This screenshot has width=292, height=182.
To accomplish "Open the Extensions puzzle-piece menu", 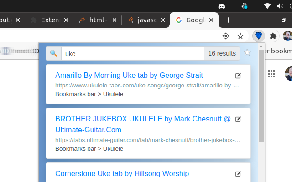I will (273, 36).
